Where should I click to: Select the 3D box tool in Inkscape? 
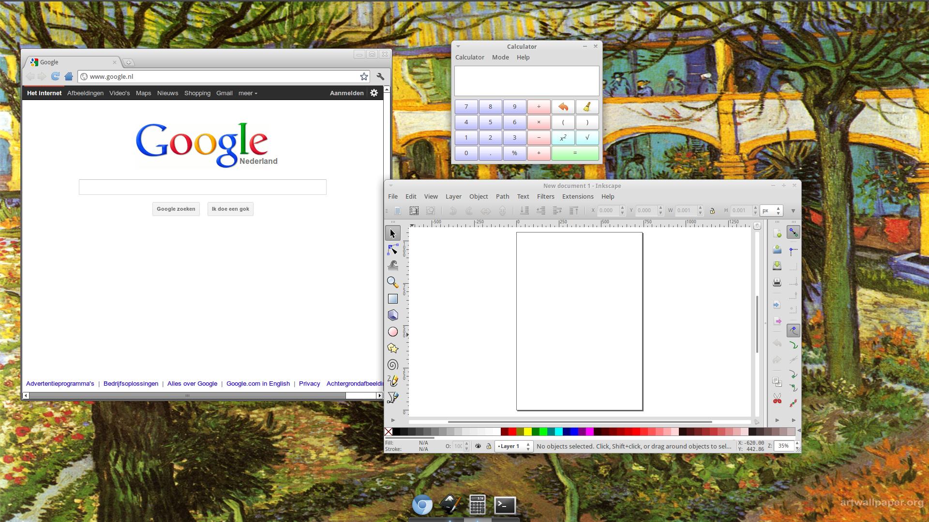click(392, 315)
